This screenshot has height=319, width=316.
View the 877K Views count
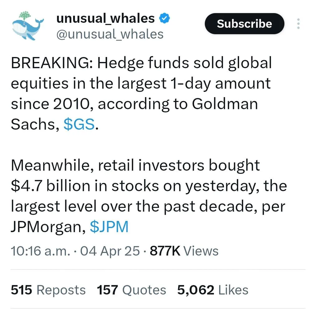pyautogui.click(x=184, y=251)
